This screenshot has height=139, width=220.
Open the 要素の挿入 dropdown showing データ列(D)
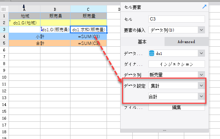[x=201, y=30]
